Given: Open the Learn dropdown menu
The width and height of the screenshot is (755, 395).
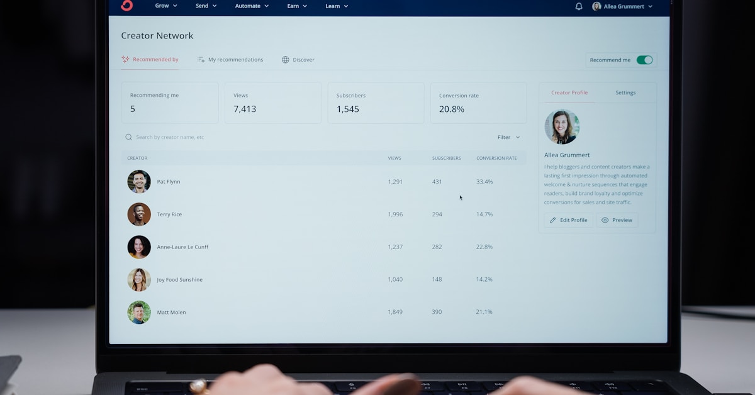Looking at the screenshot, I should pos(337,6).
